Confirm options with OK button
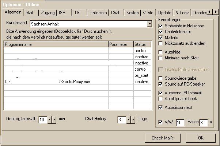The width and height of the screenshot is (220, 146). click(201, 138)
